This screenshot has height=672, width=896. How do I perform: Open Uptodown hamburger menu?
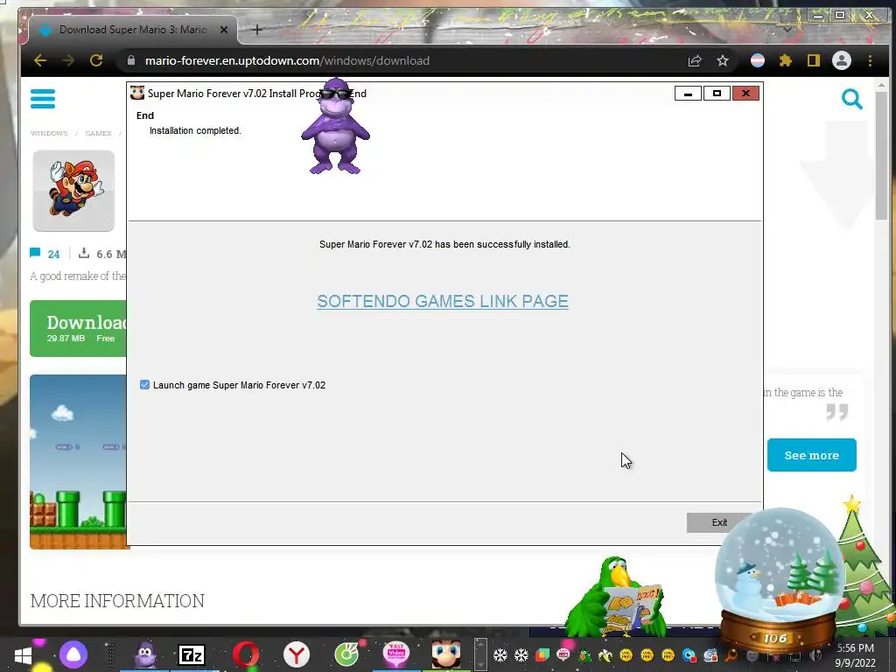(x=43, y=99)
